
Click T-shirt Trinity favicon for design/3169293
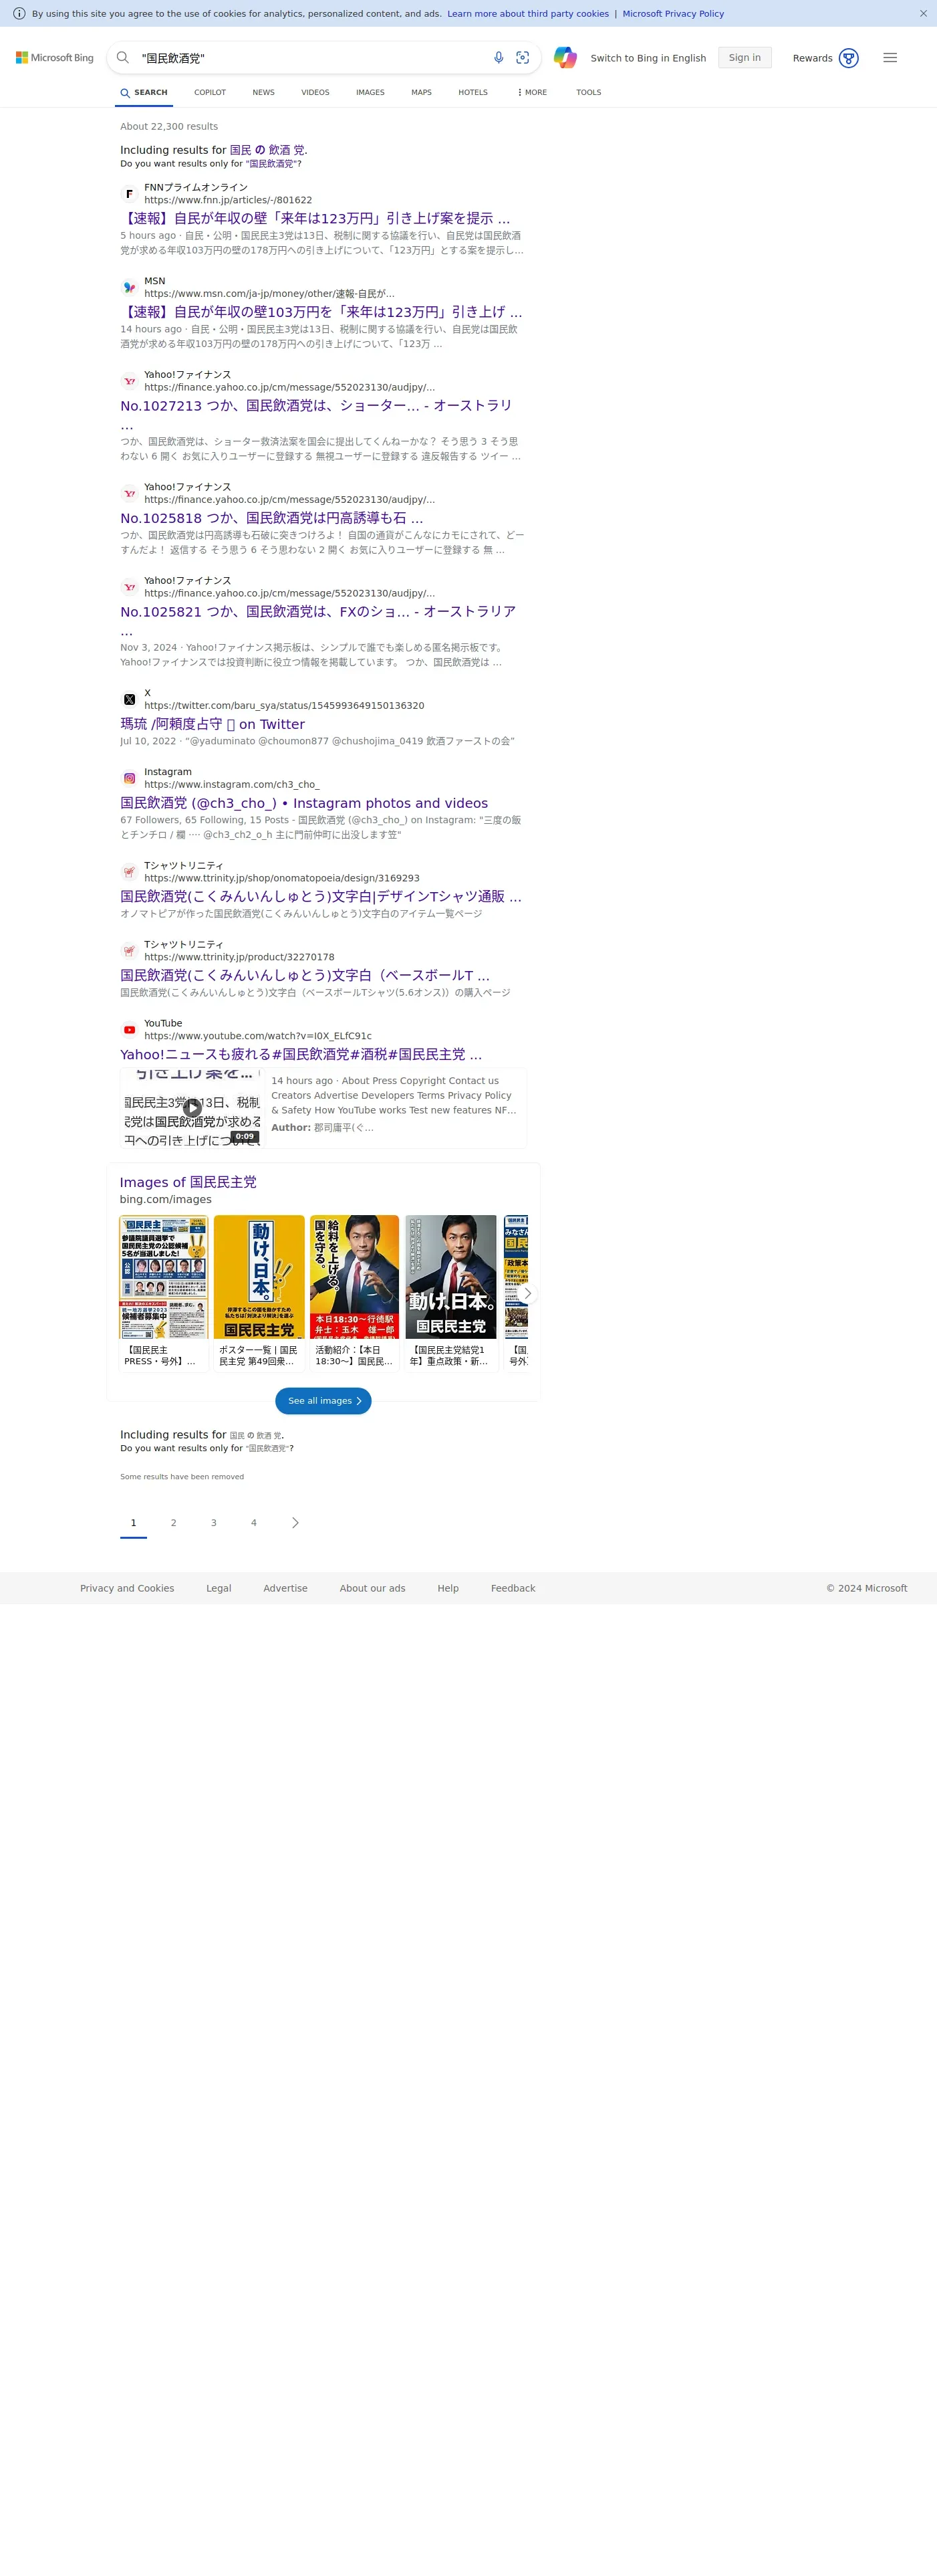129,872
